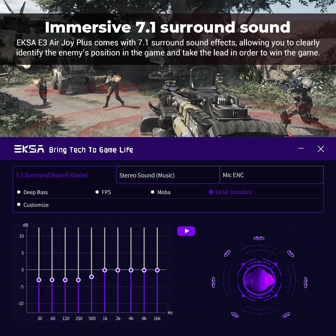The image size is (336, 336).
Task: Open the 7.1 Surround Sound (Game) tab
Action: (64, 175)
